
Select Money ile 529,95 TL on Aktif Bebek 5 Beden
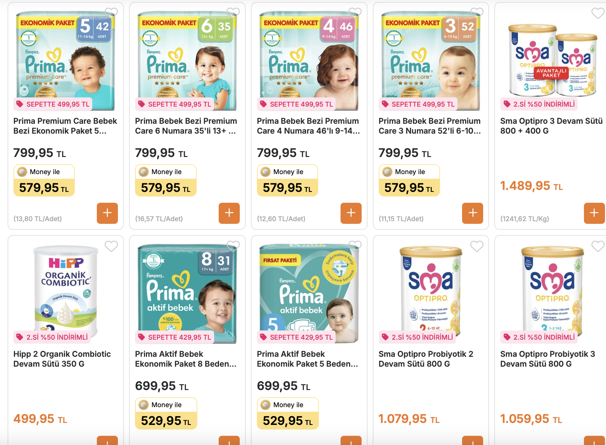point(288,413)
